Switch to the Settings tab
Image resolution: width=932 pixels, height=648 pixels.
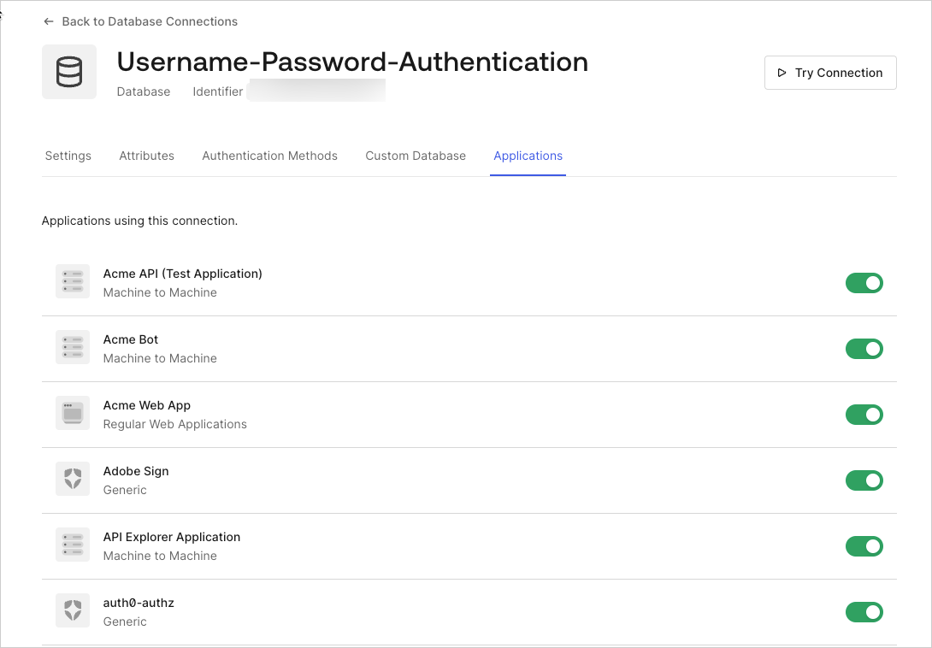(68, 156)
